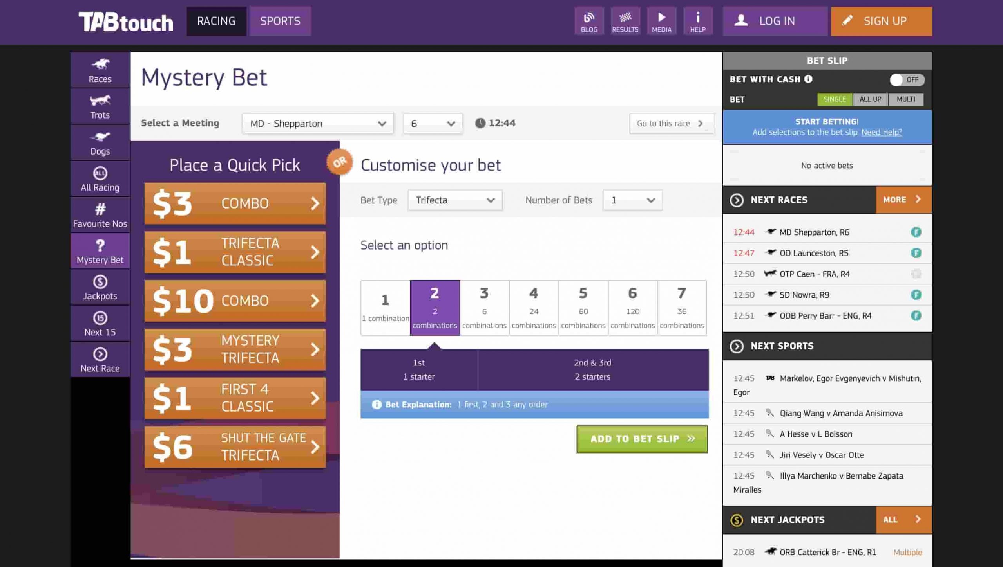Click the fixed odds icon for OD Launceston R5
This screenshot has width=1003, height=567.
pyautogui.click(x=916, y=253)
